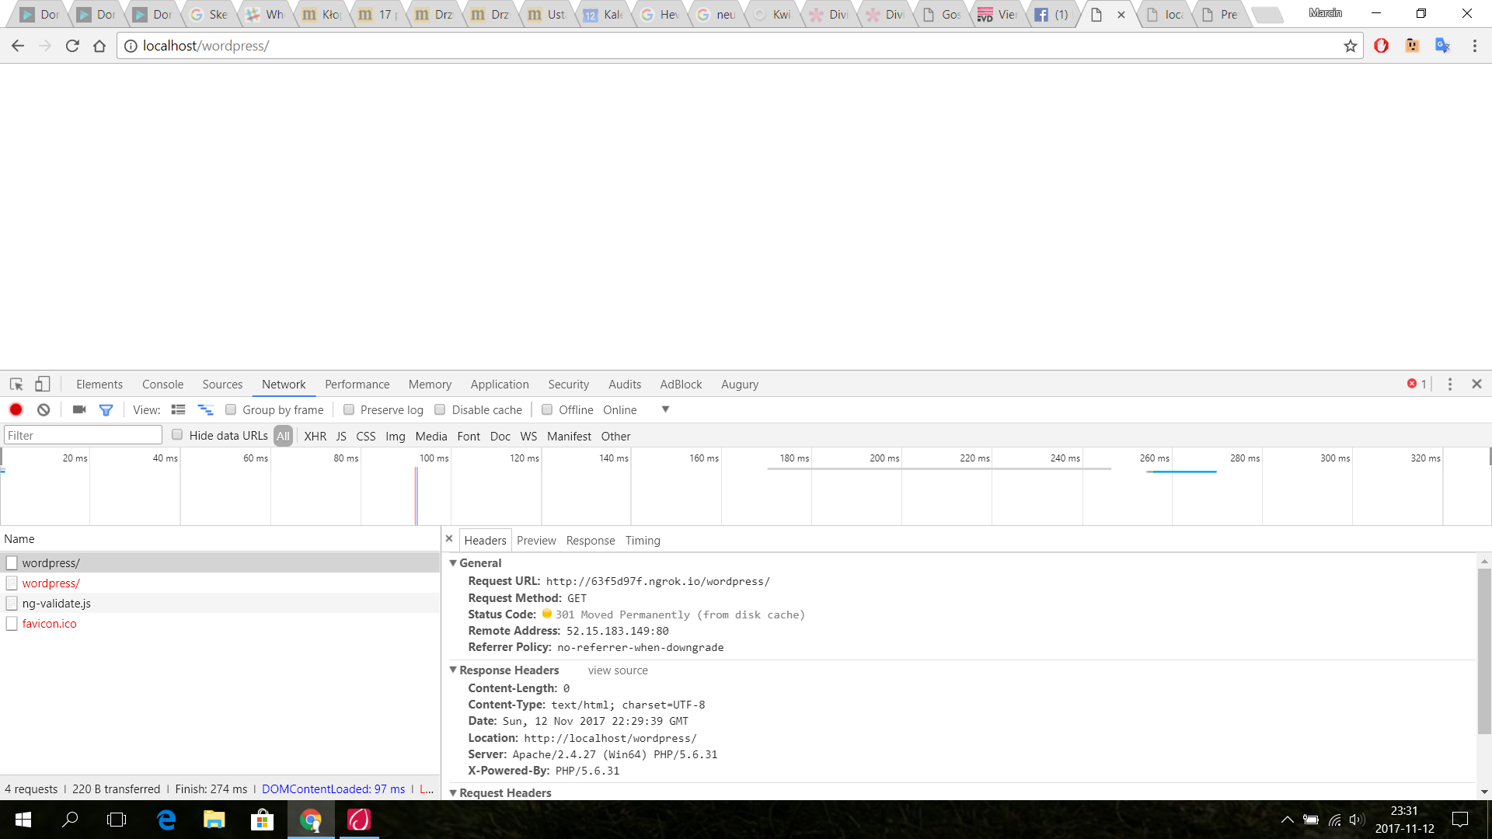This screenshot has height=839, width=1492.
Task: Check Hide data URLs option
Action: 177,435
